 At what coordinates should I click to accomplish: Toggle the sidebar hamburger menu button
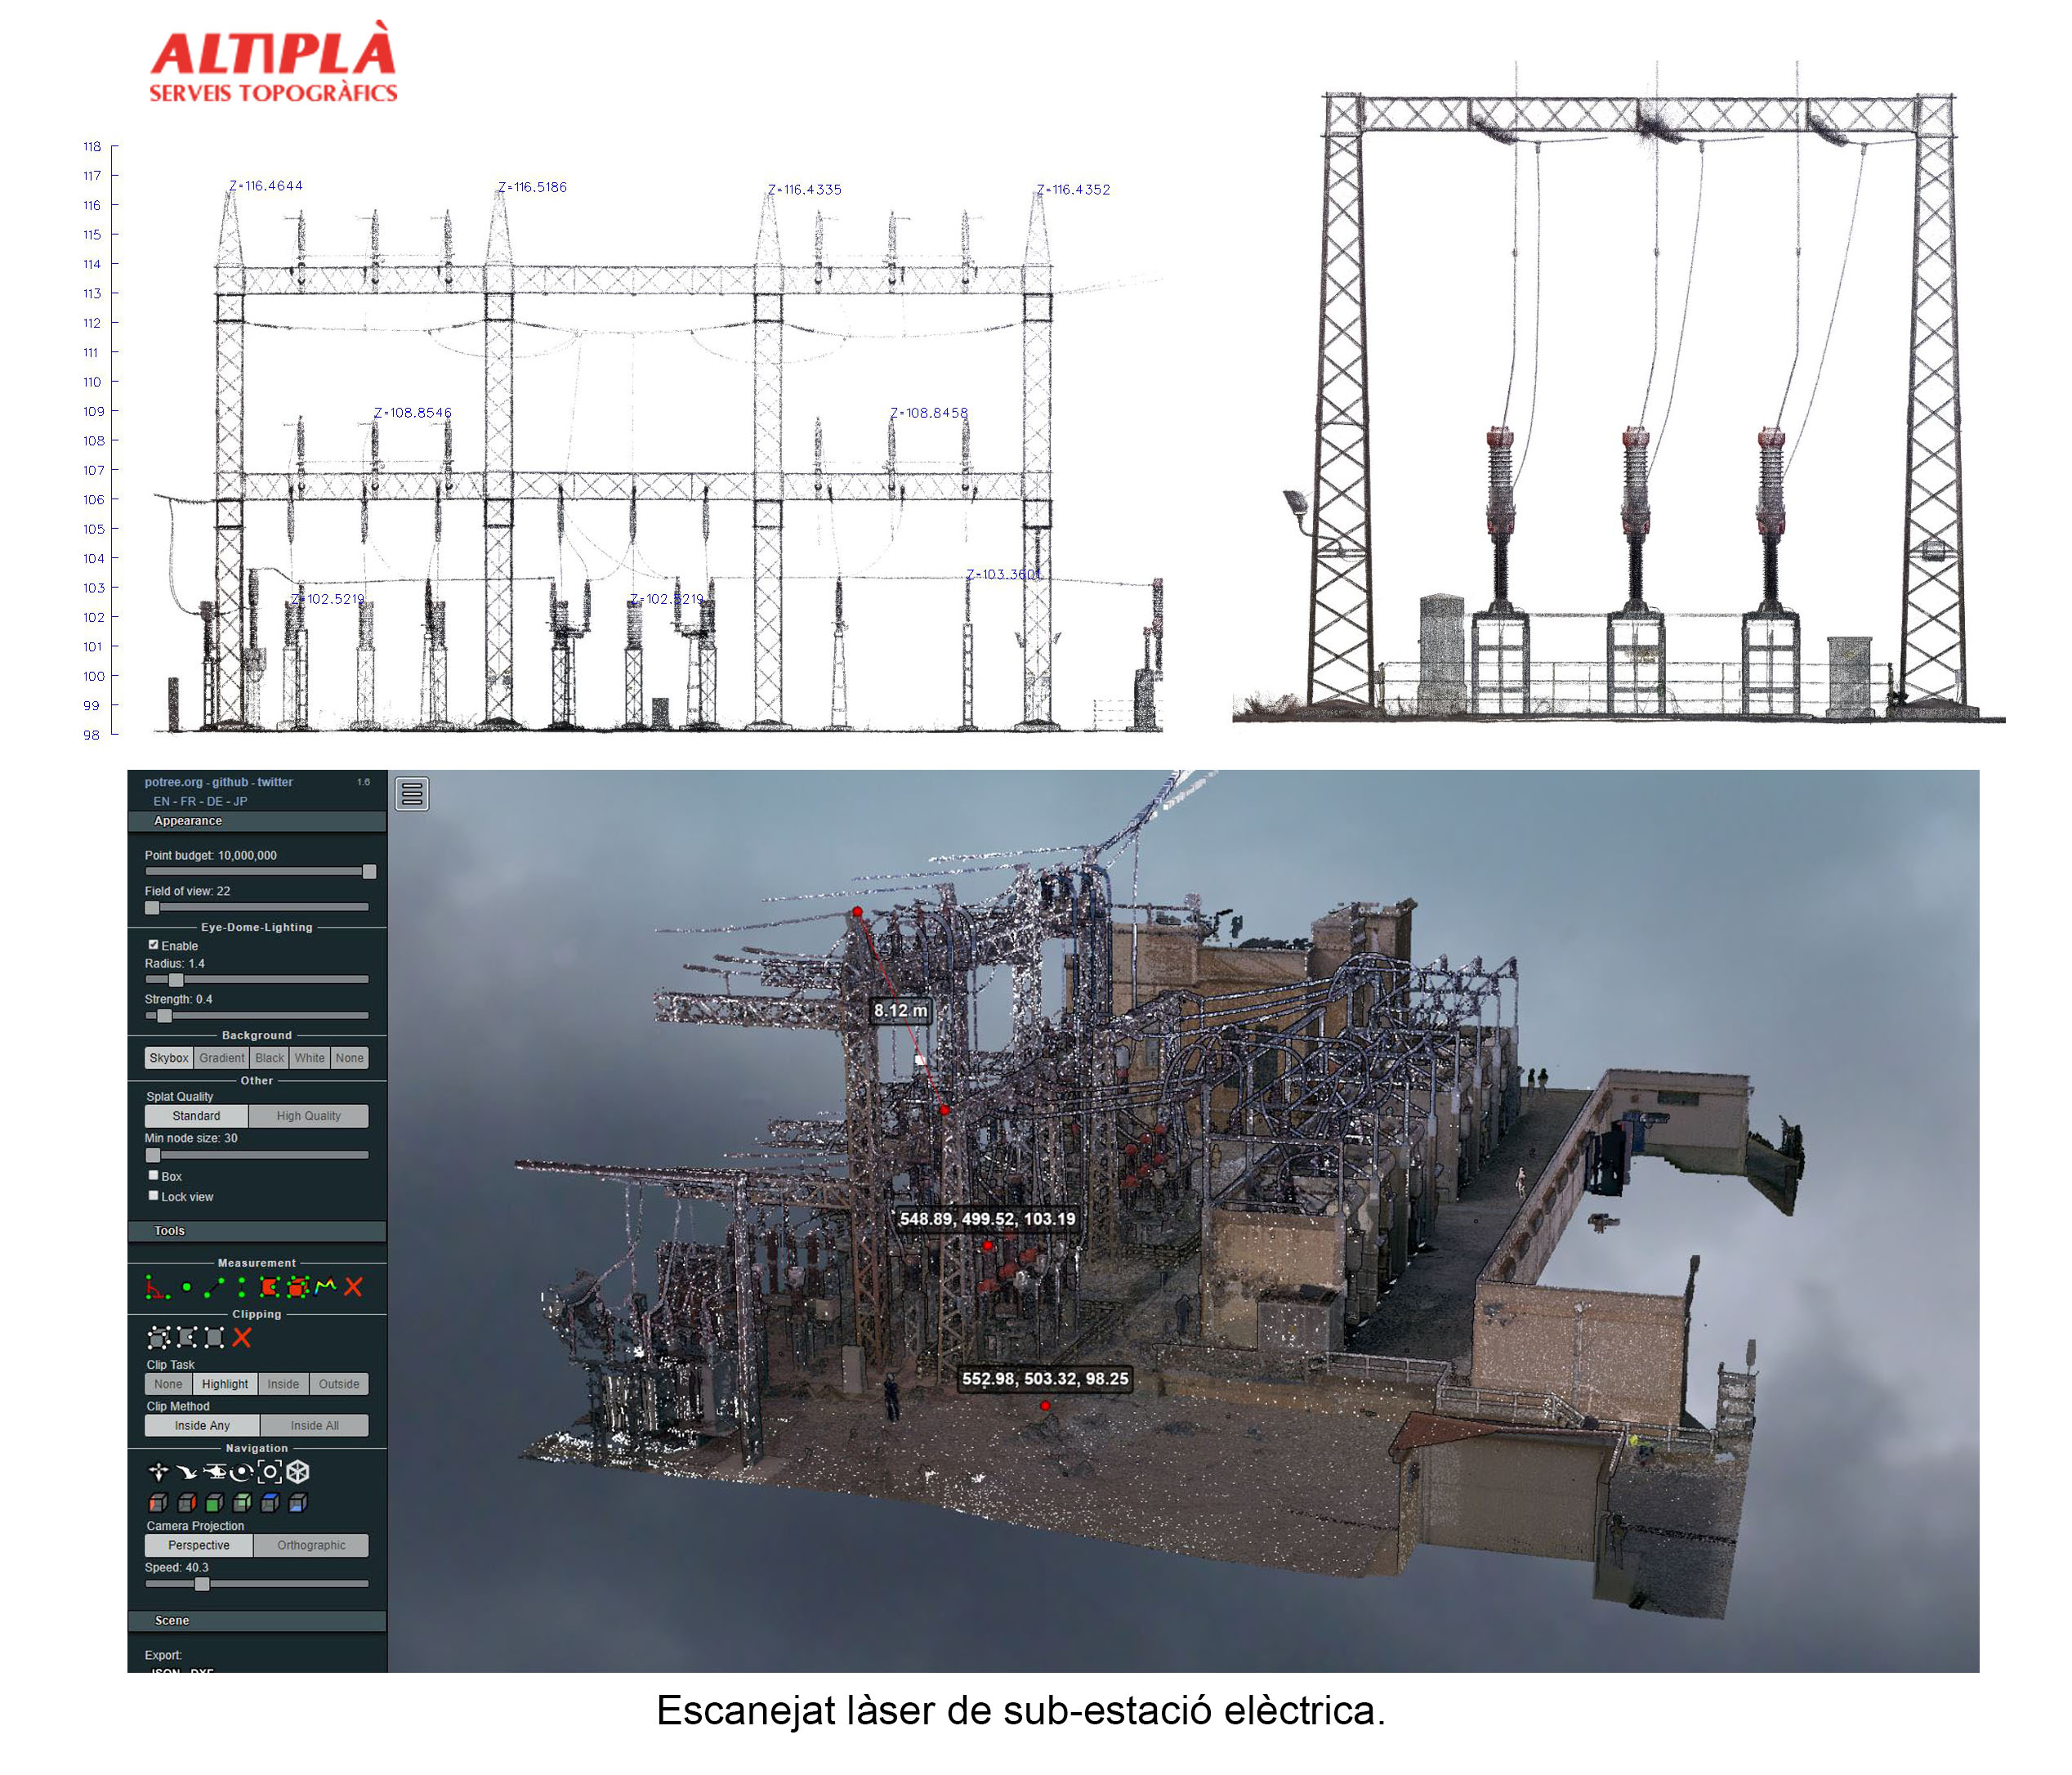click(412, 793)
